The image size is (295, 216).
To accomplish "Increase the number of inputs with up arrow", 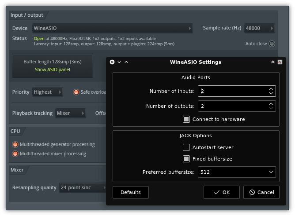I will [x=271, y=89].
